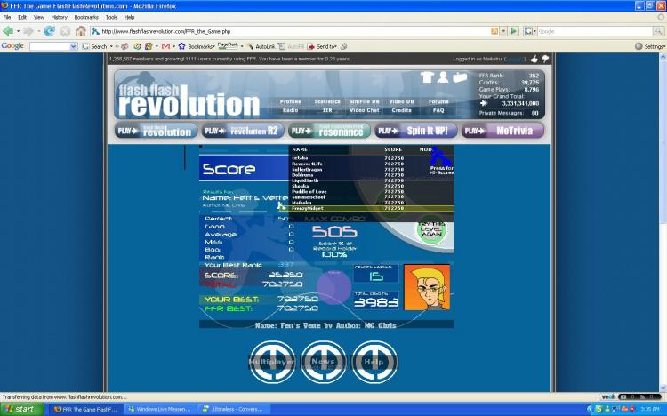Click the Private Messages count link
The image size is (667, 416).
tap(535, 113)
